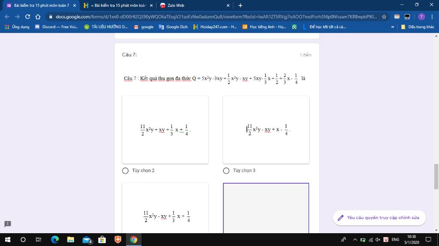
Task: Open the Học tiếng Anh bookmark
Action: [x=264, y=27]
